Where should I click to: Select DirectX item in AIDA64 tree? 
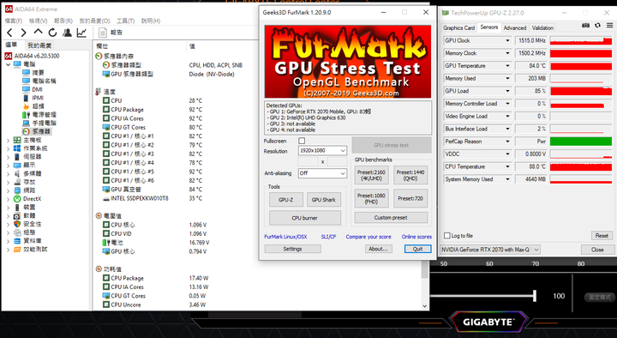[x=27, y=199]
